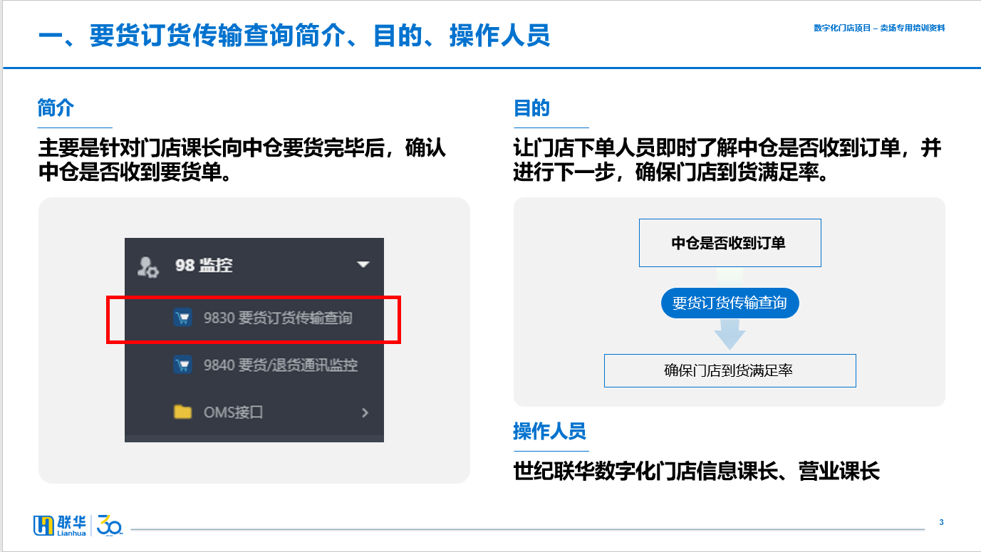This screenshot has height=552, width=981.
Task: Click the OMS接口 folder icon
Action: coord(183,412)
